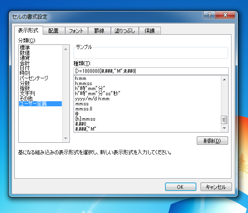Click the 削除(D) delete button

[x=212, y=141]
